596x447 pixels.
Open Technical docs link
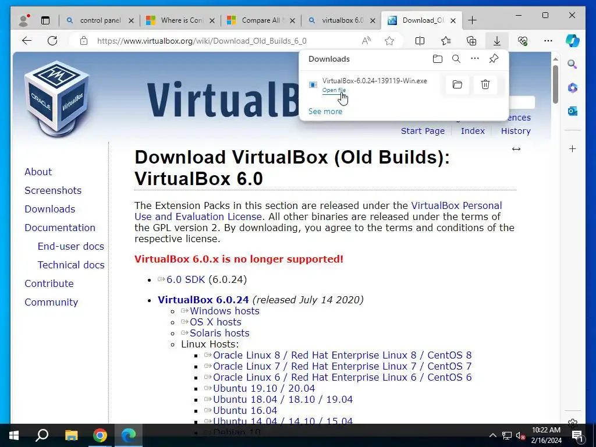pyautogui.click(x=70, y=265)
